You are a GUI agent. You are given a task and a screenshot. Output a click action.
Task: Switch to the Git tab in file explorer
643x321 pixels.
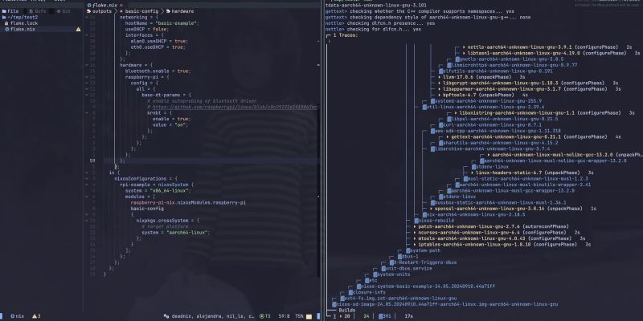64,11
